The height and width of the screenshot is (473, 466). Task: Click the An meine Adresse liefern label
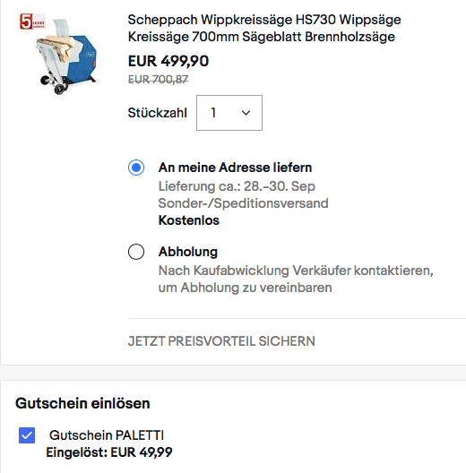pos(235,168)
